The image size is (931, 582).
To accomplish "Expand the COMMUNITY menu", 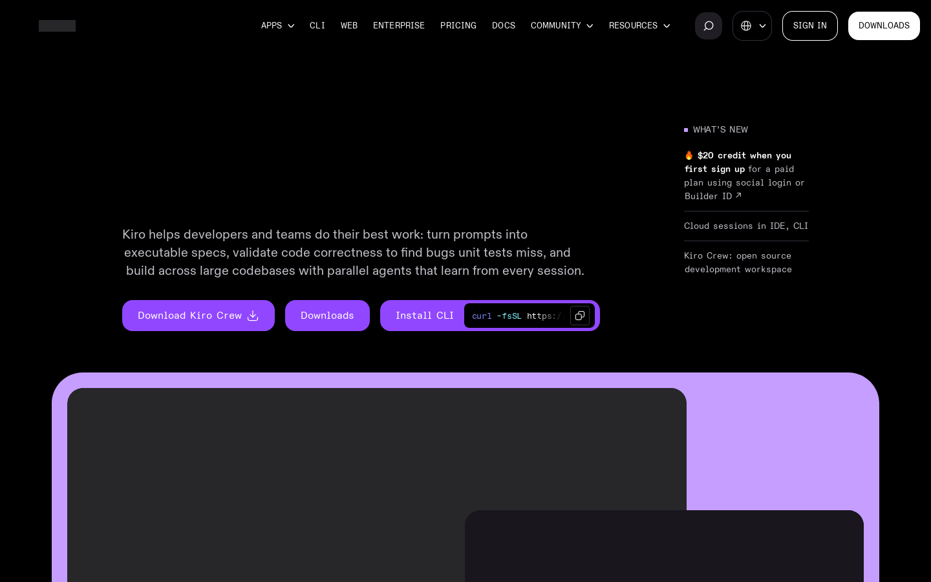I will pos(562,26).
